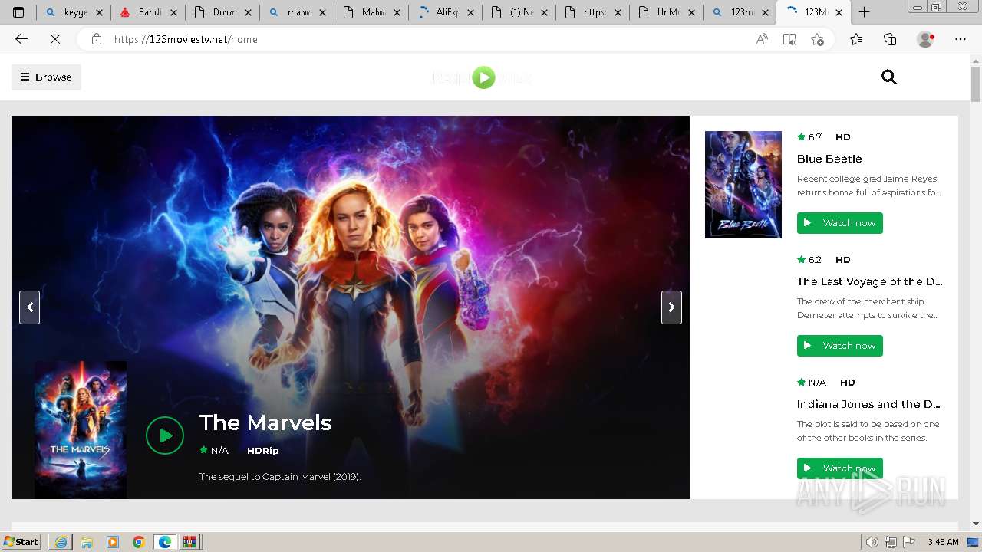Open Action Center flag tray icon
This screenshot has width=982, height=552.
tap(909, 542)
